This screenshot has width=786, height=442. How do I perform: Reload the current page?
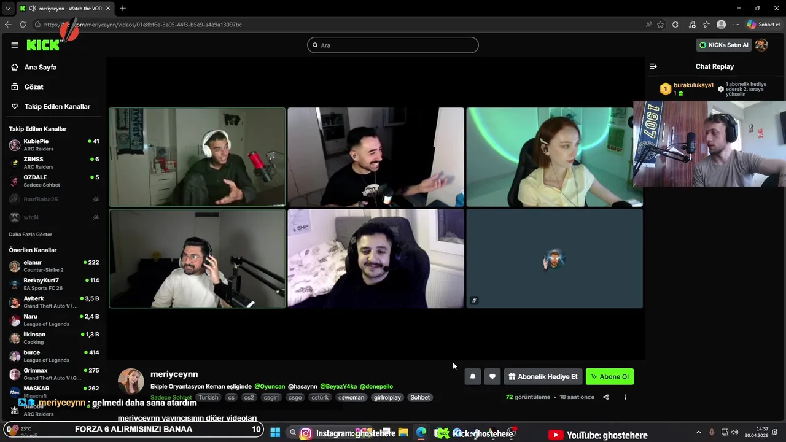(x=23, y=25)
